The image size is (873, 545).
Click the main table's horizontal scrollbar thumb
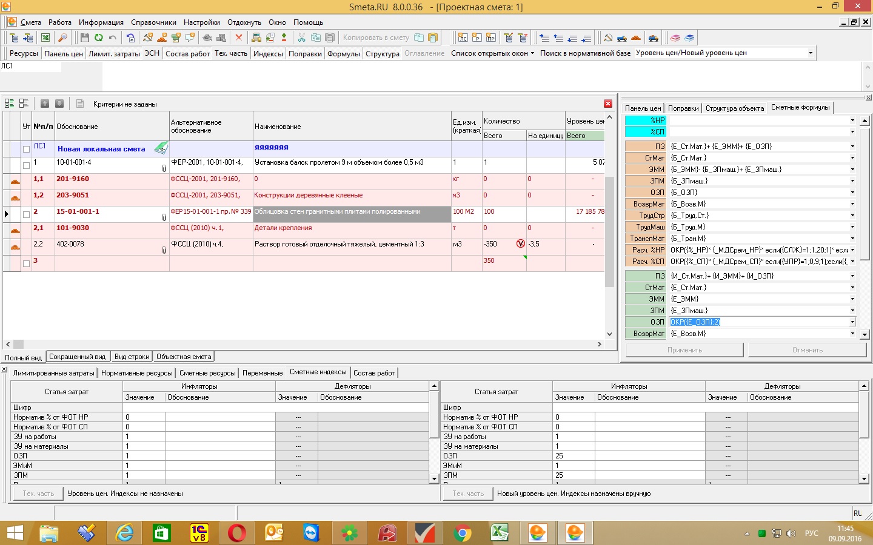click(x=19, y=344)
